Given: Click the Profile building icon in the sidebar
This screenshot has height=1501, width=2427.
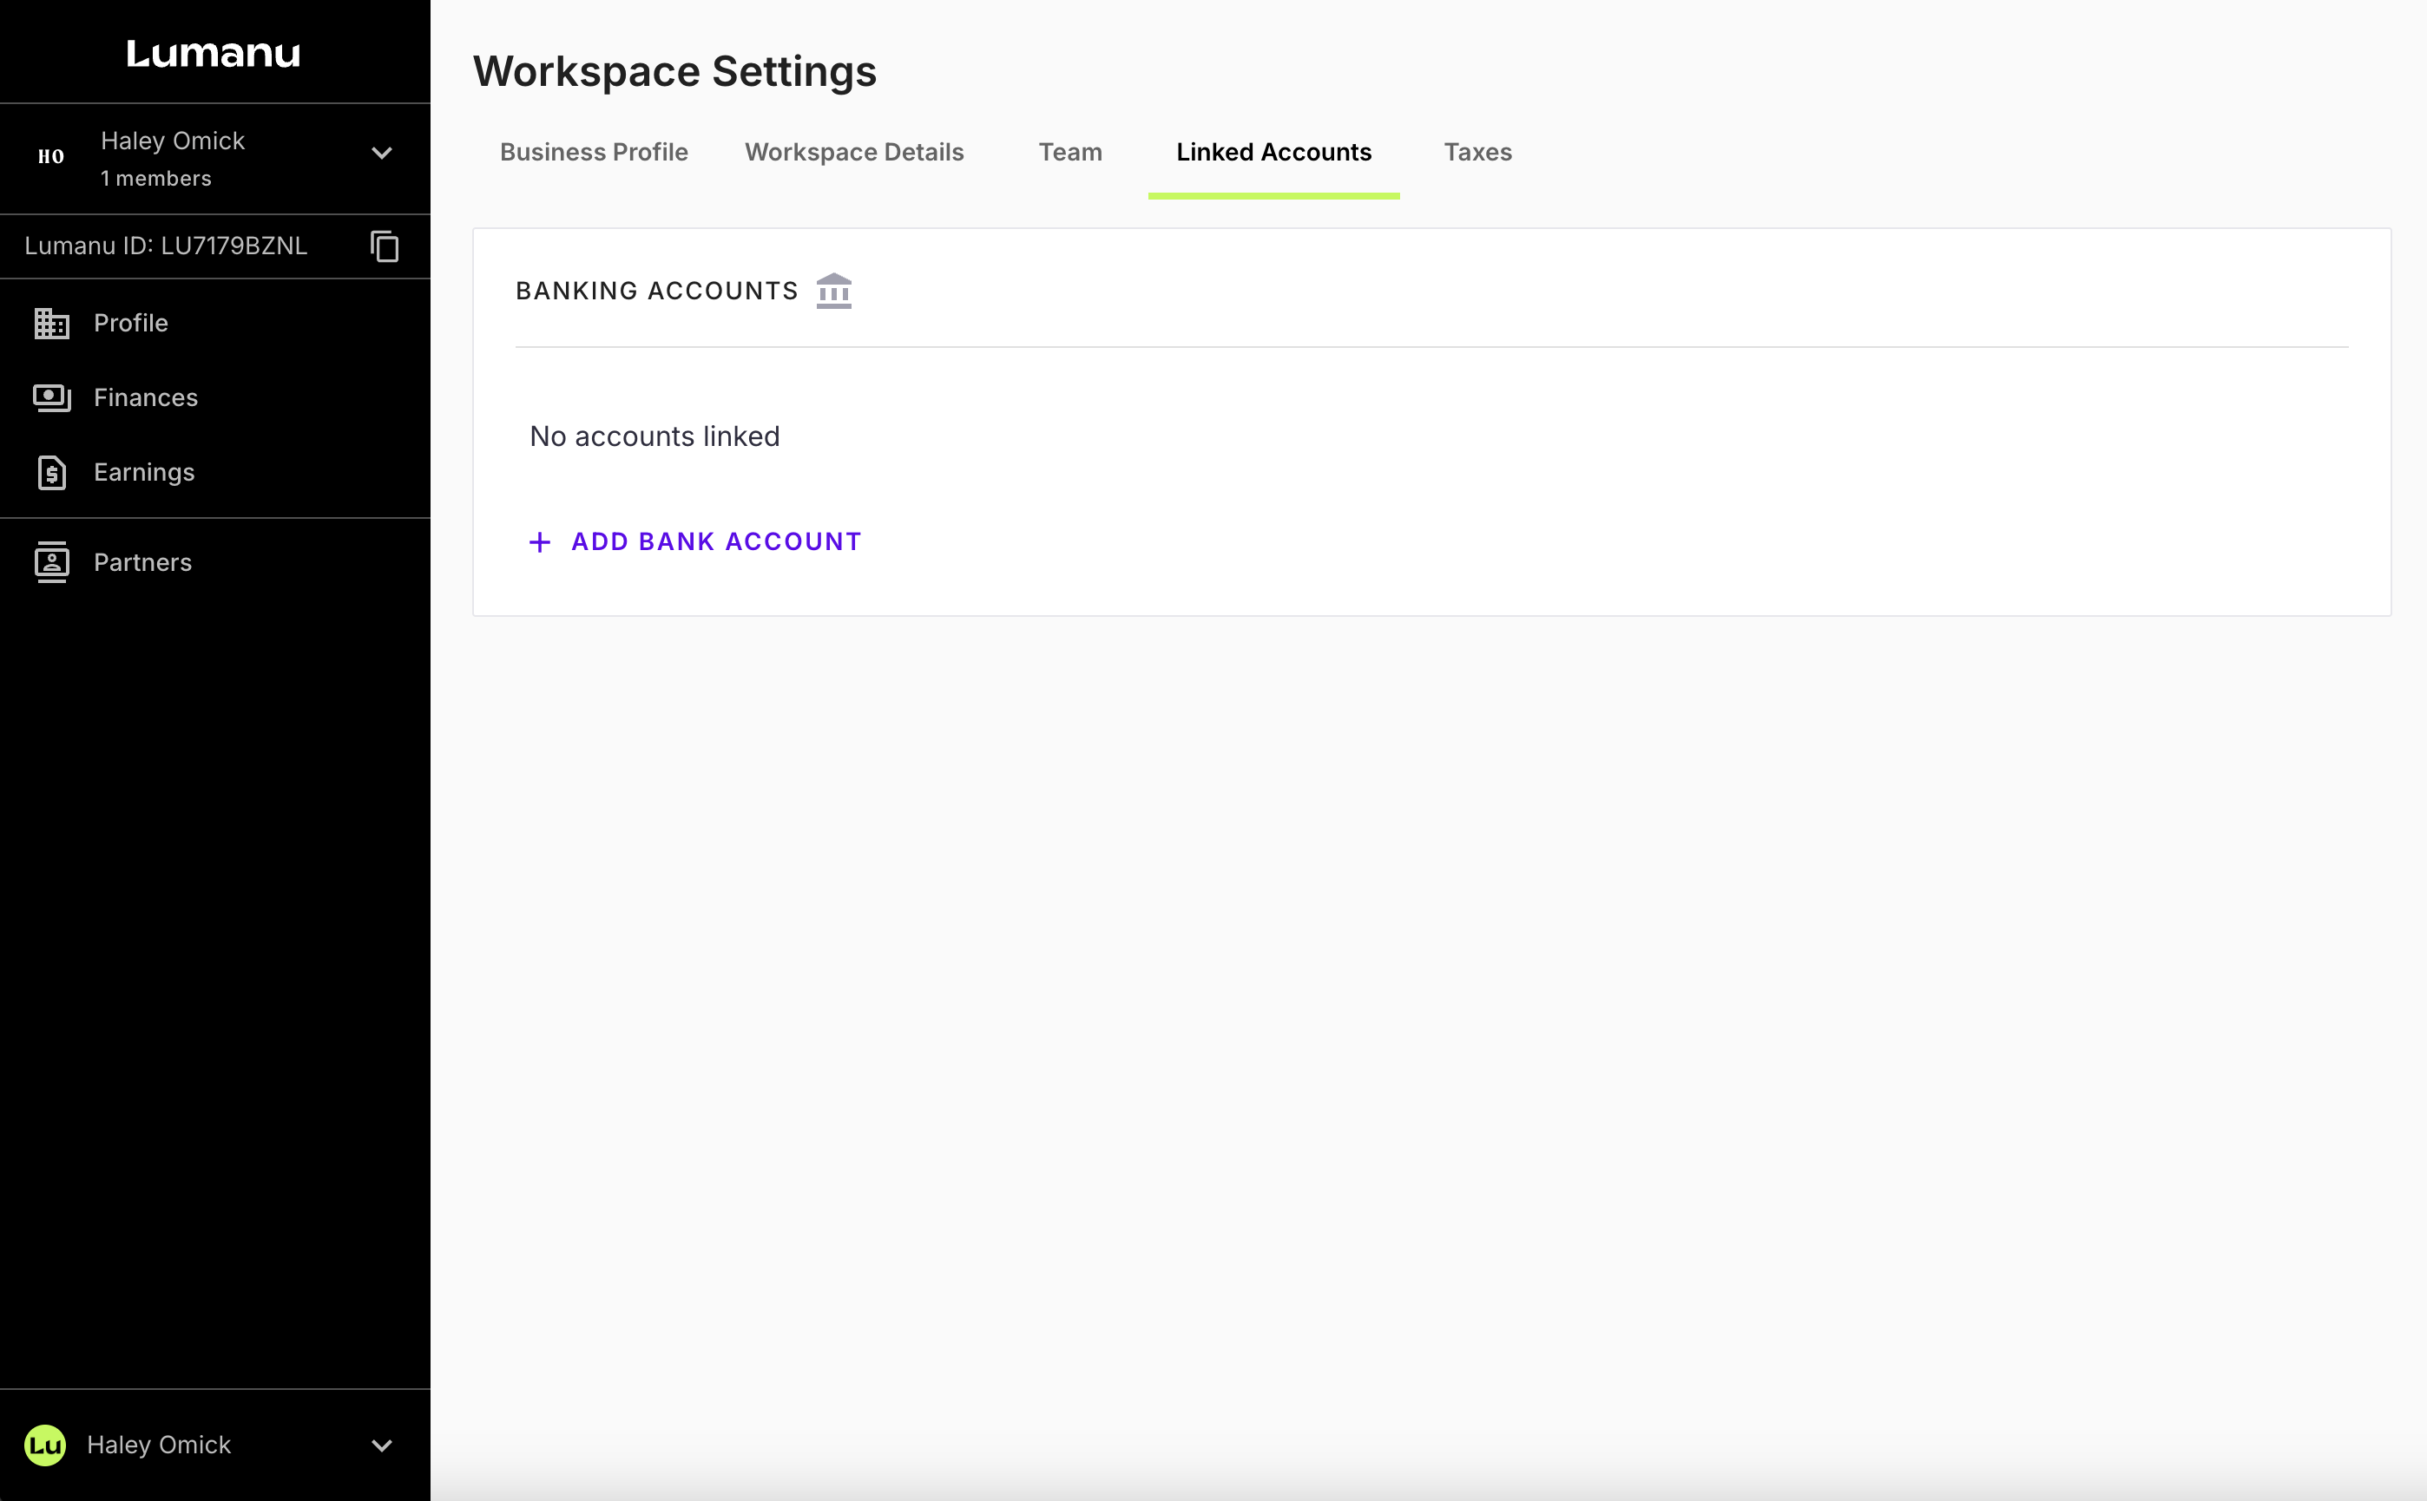Looking at the screenshot, I should (x=51, y=323).
